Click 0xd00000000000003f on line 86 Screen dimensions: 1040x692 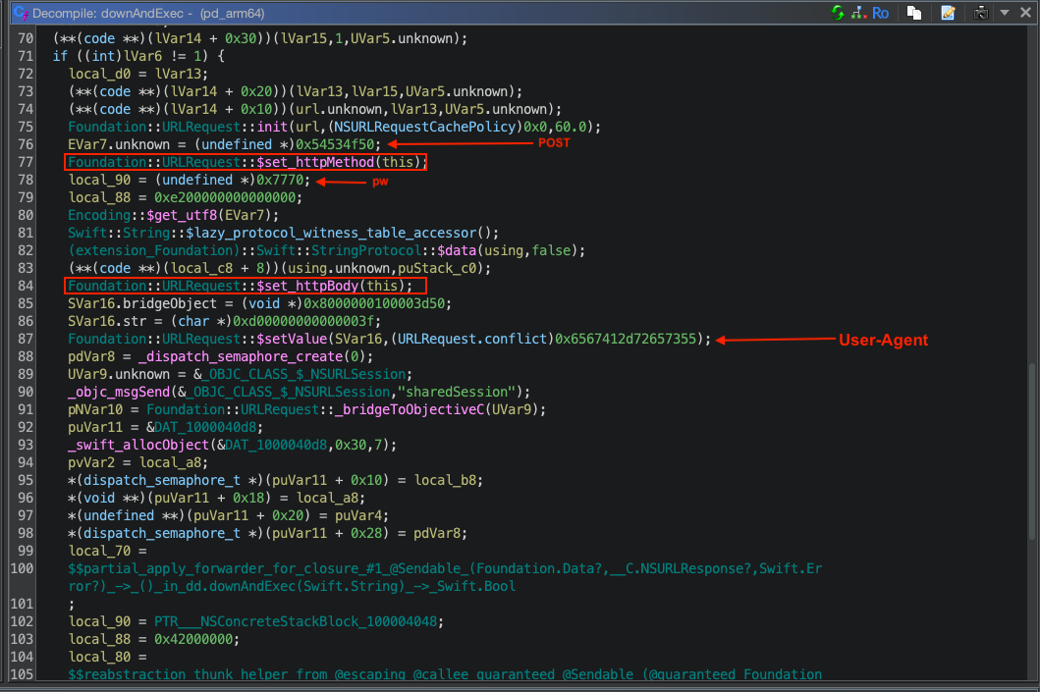click(x=303, y=322)
